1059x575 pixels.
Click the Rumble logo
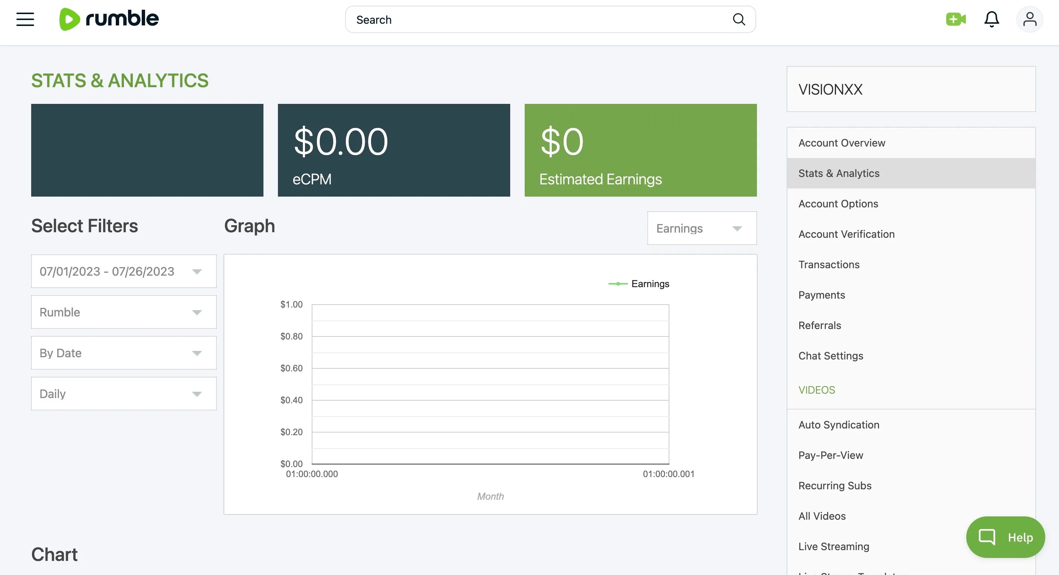click(x=109, y=19)
